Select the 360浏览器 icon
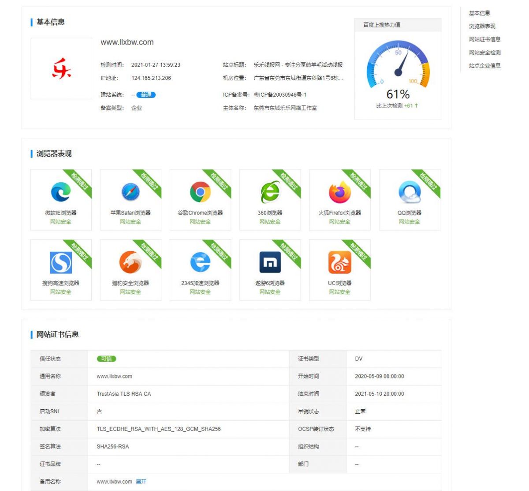This screenshot has height=491, width=529. point(269,191)
